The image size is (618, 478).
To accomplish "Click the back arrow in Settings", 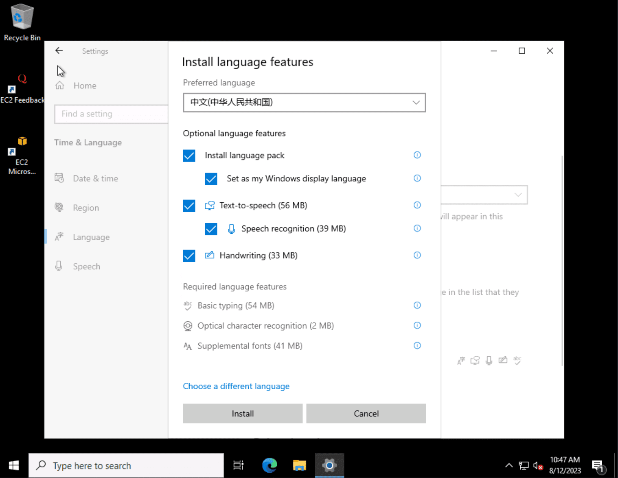I will click(x=59, y=50).
